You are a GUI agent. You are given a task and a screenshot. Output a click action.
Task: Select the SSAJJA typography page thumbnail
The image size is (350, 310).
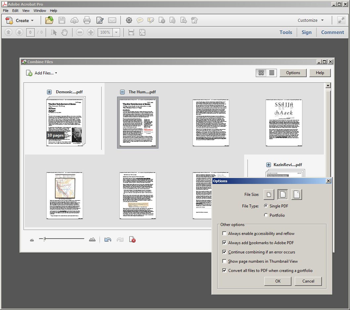pyautogui.click(x=284, y=123)
